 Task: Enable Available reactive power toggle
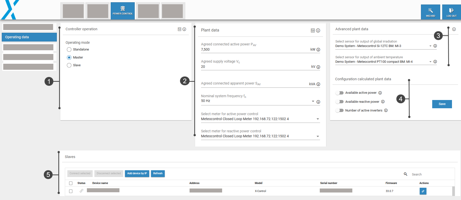(x=340, y=102)
